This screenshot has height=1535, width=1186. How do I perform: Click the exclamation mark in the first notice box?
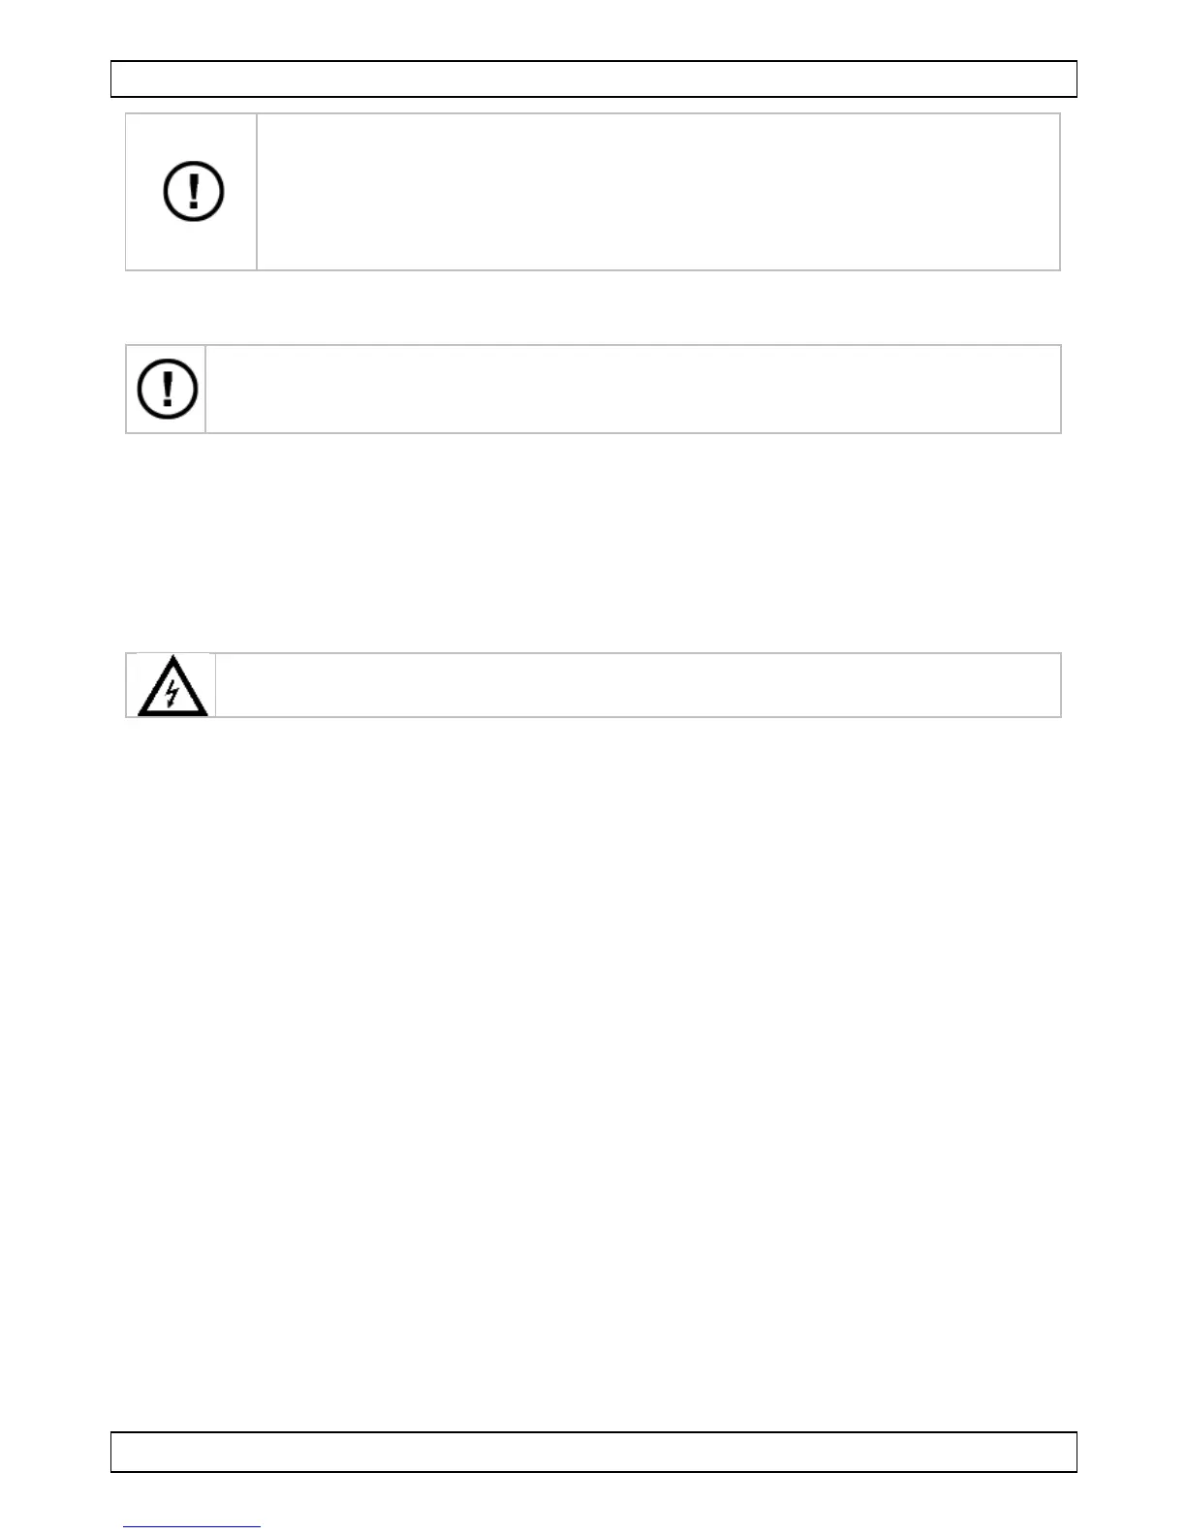click(195, 191)
